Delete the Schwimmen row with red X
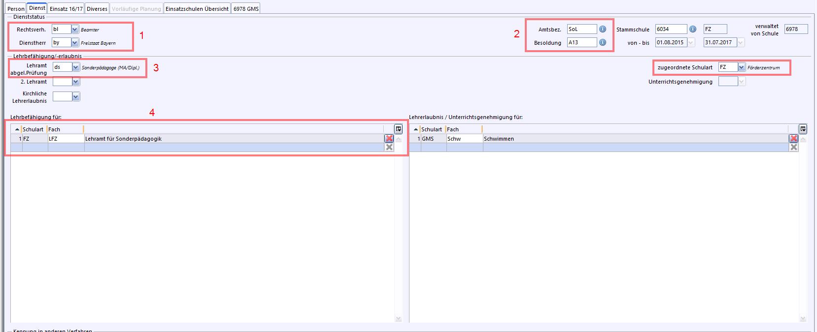Viewport: 817px width, 332px height. [794, 139]
